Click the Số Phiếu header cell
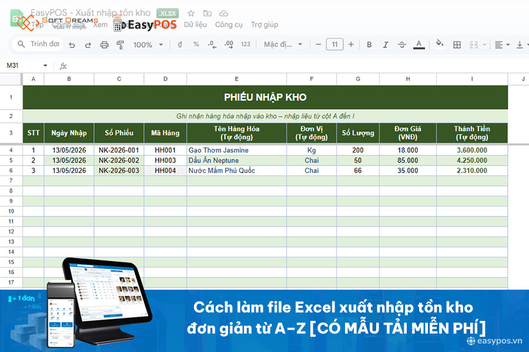Screen dimensions: 529x352 (x=119, y=133)
